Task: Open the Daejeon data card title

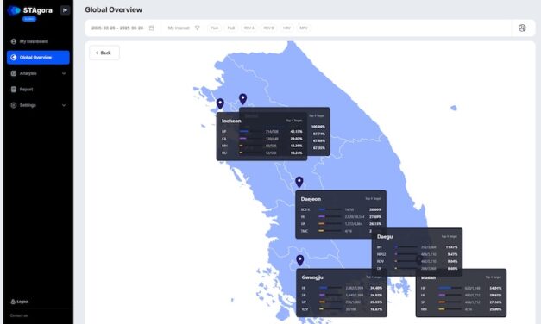Action: [x=311, y=199]
